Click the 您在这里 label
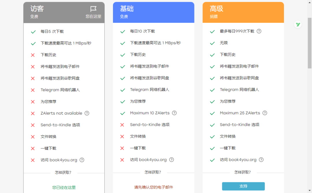 tap(94, 16)
